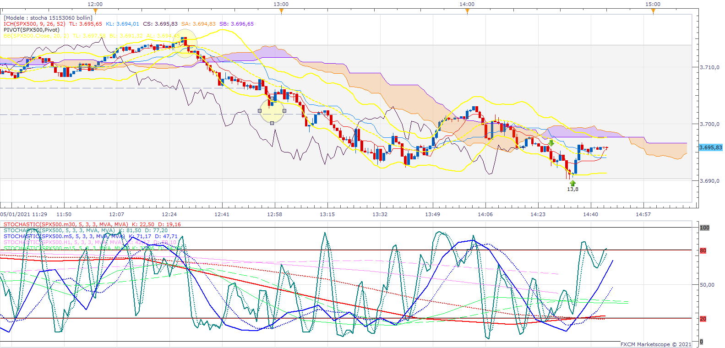Click the SB: 3.696,65 Ichimoku value
Screen dimensions: 725x348
[x=236, y=24]
